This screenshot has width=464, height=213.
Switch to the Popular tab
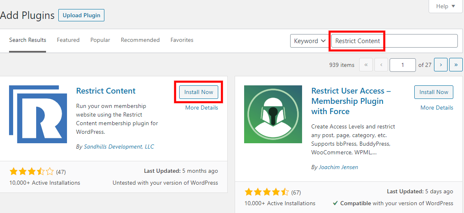tap(100, 40)
